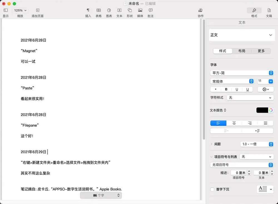Enable the 首字下沉 drop cap checkbox
Image resolution: width=278 pixels, height=204 pixels.
tap(212, 189)
